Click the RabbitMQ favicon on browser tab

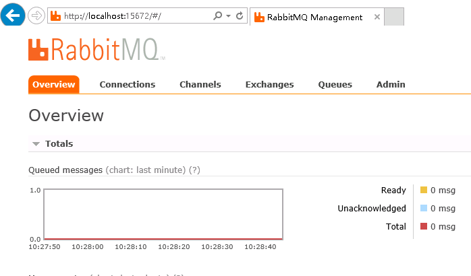coord(259,17)
